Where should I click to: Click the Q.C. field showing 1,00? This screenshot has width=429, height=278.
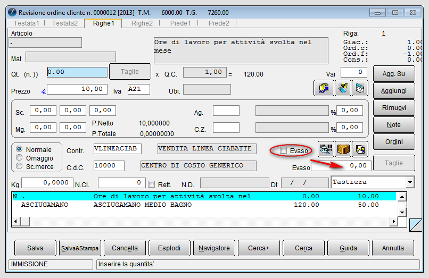[x=204, y=72]
